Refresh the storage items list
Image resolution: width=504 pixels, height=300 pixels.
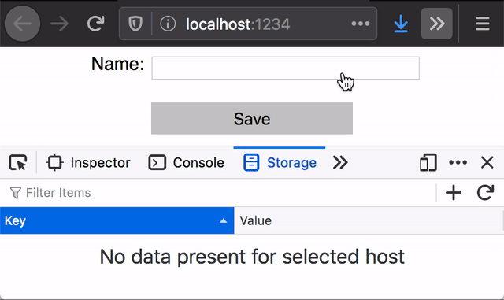point(485,192)
